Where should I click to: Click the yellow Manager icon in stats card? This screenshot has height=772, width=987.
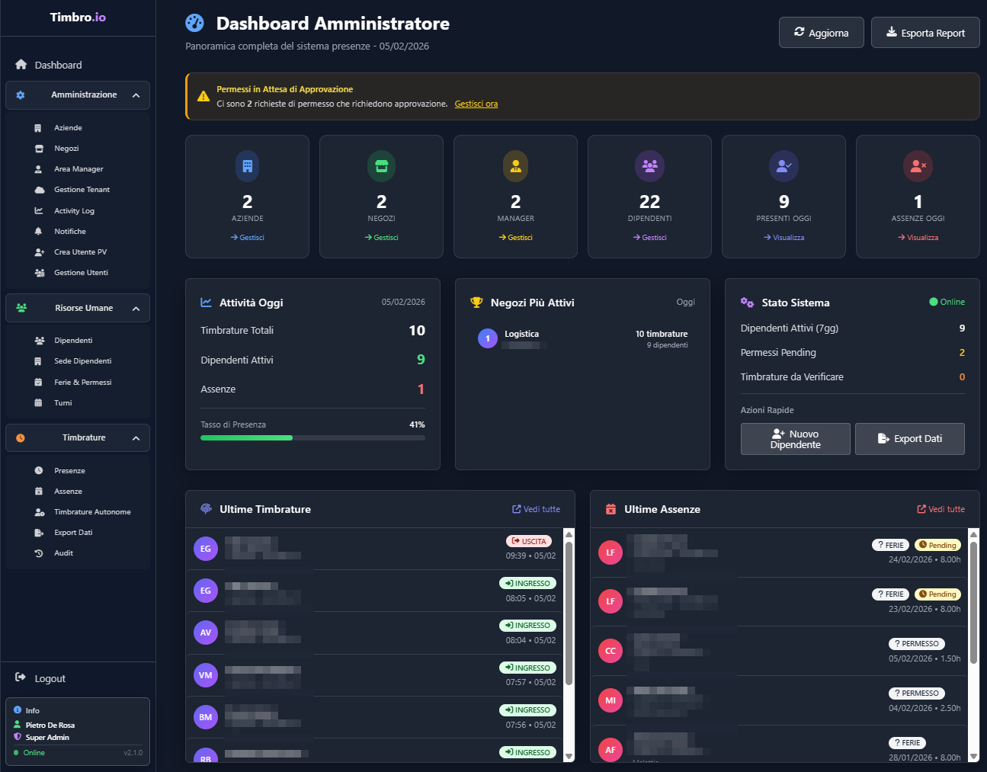point(515,166)
